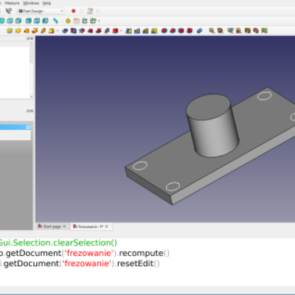Click the top-left panel vertical scrollbar
This screenshot has height=295, width=295.
coord(32,70)
